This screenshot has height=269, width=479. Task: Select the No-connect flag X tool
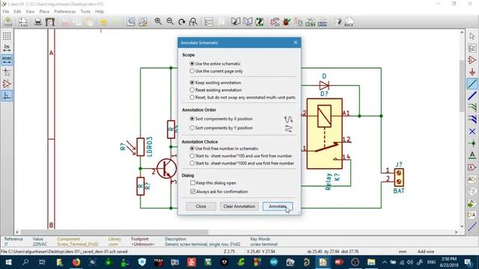472,132
